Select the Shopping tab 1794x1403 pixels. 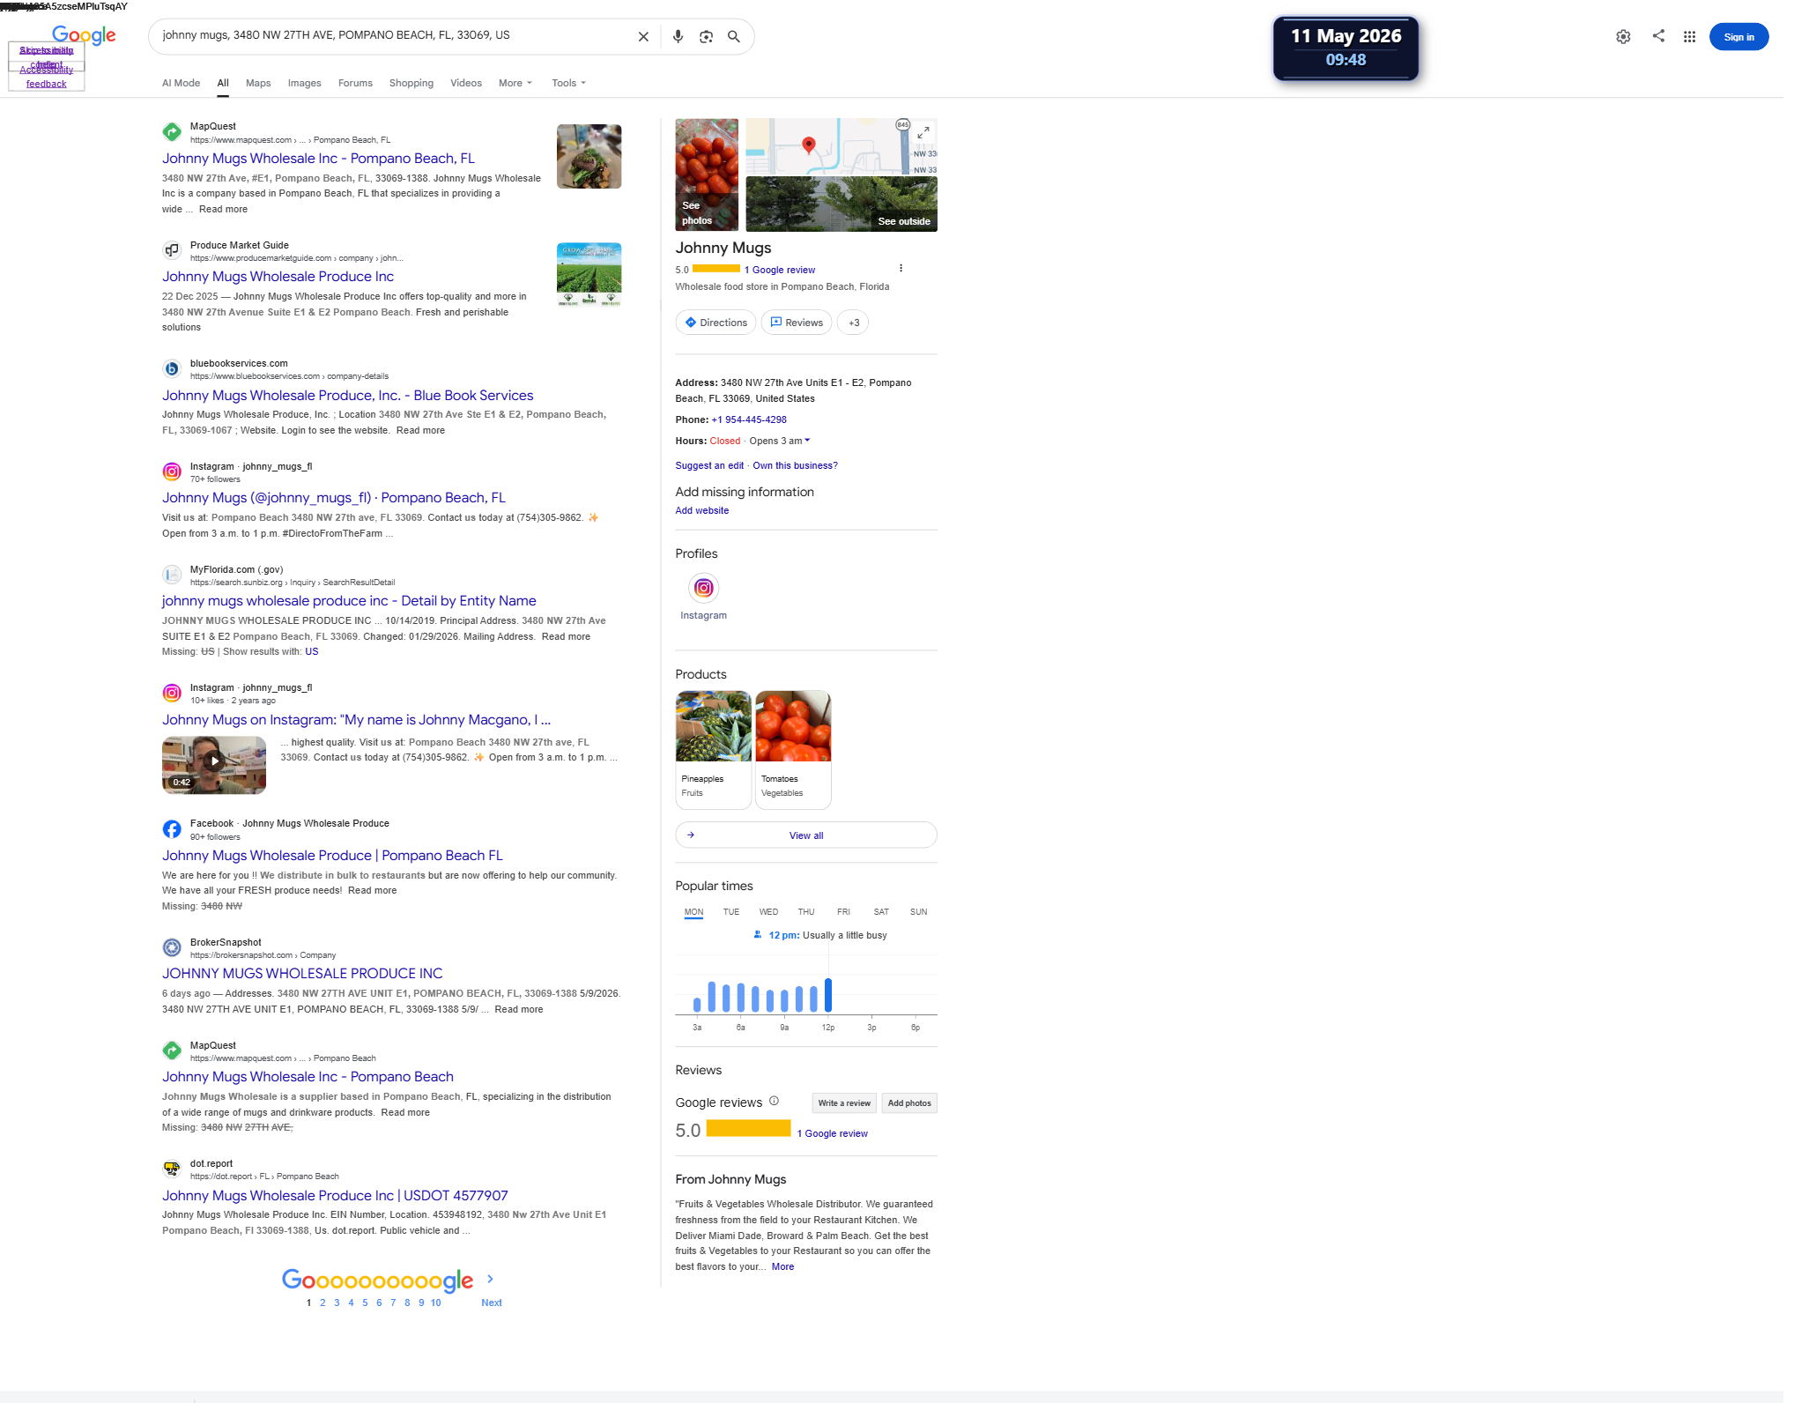click(411, 83)
